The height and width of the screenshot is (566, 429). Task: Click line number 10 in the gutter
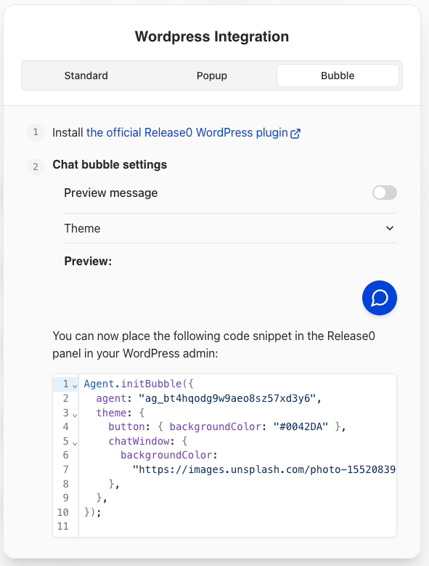62,512
